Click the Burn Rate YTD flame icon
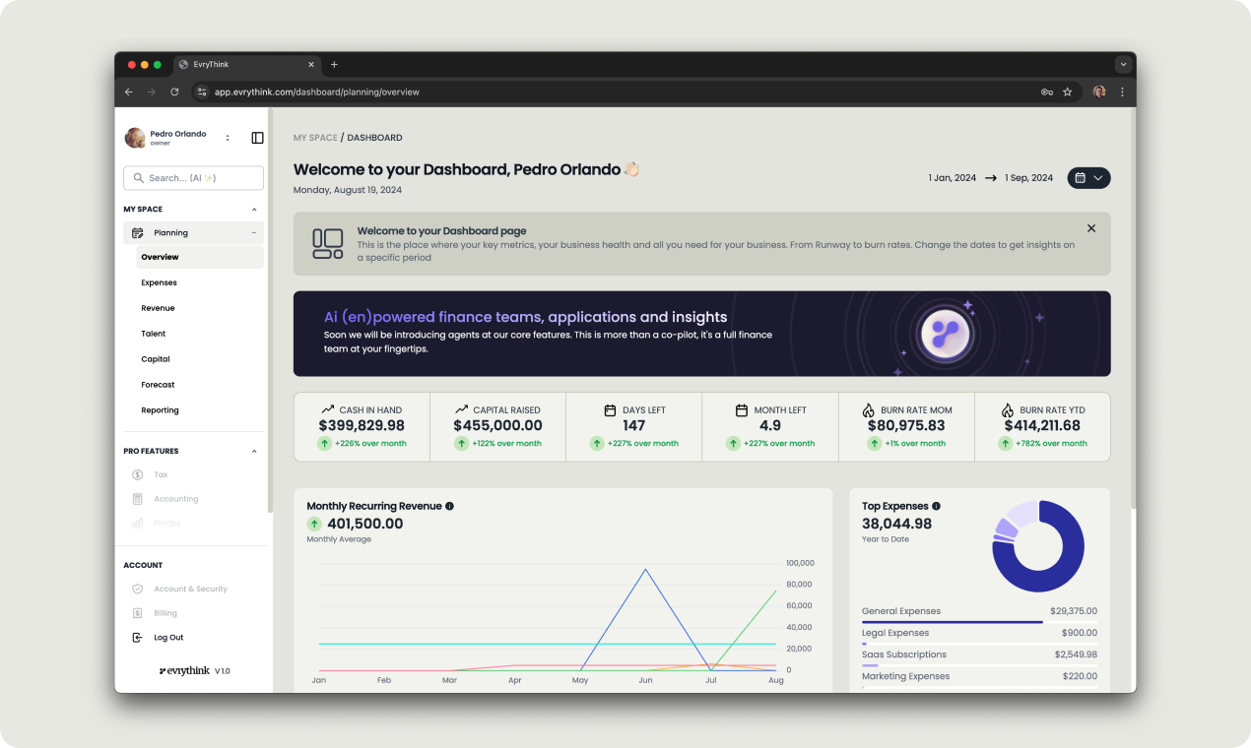The height and width of the screenshot is (748, 1251). 1008,409
